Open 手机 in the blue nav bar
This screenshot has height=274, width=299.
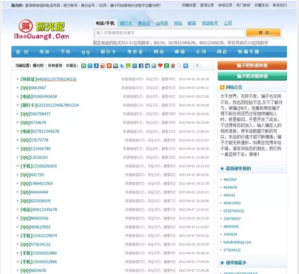coord(65,52)
